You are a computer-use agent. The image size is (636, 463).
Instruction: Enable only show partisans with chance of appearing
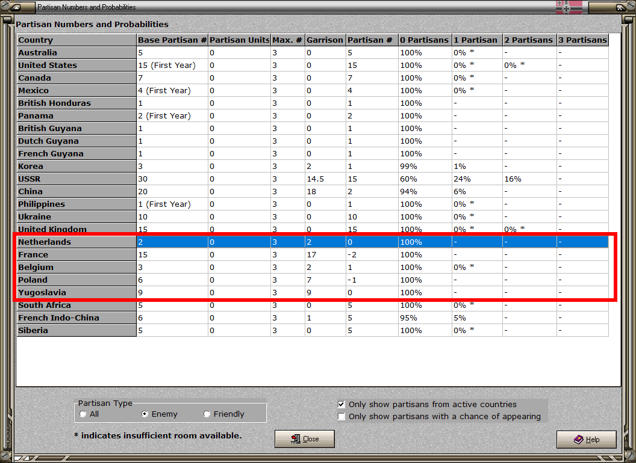click(341, 417)
